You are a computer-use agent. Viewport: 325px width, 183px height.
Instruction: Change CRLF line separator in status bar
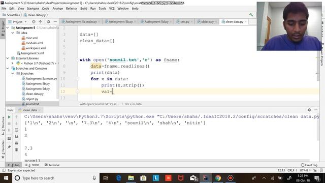click(x=292, y=170)
